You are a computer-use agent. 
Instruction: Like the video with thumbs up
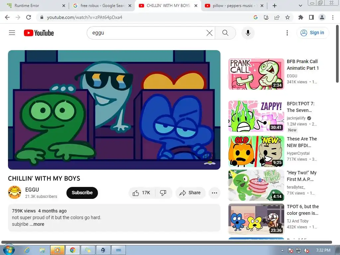[142, 193]
